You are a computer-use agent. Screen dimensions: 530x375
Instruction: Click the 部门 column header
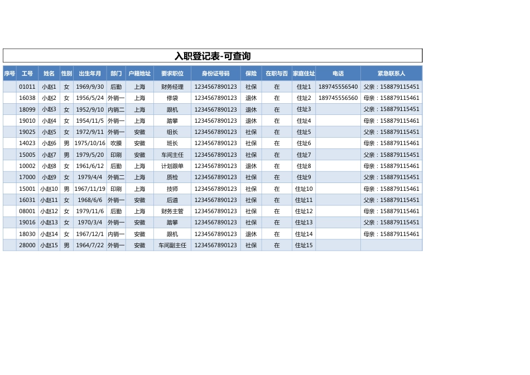(115, 73)
